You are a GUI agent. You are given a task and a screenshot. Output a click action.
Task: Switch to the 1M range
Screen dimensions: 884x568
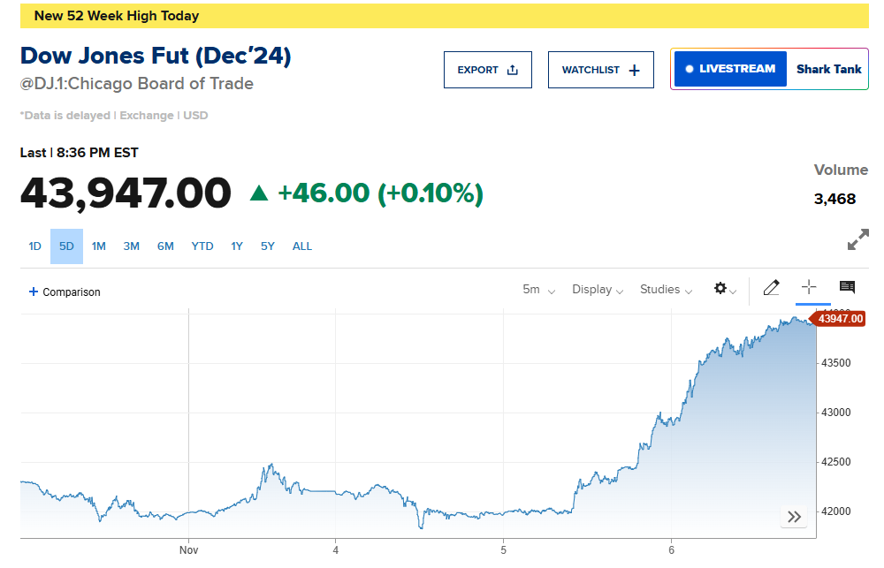point(99,246)
